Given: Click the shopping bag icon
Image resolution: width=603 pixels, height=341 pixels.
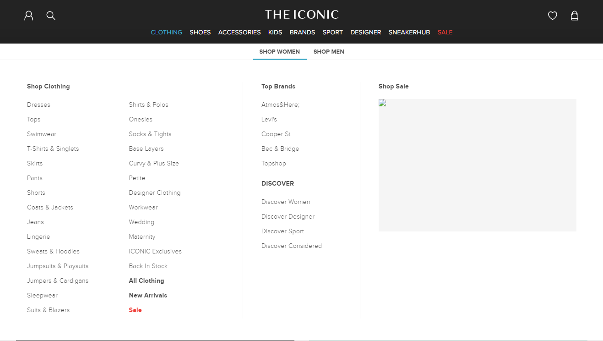Looking at the screenshot, I should pyautogui.click(x=574, y=15).
